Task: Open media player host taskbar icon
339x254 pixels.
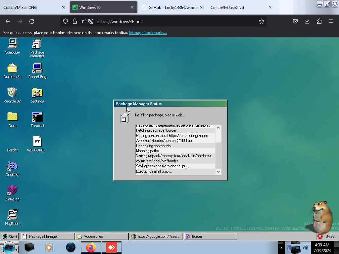Action: click(49, 247)
